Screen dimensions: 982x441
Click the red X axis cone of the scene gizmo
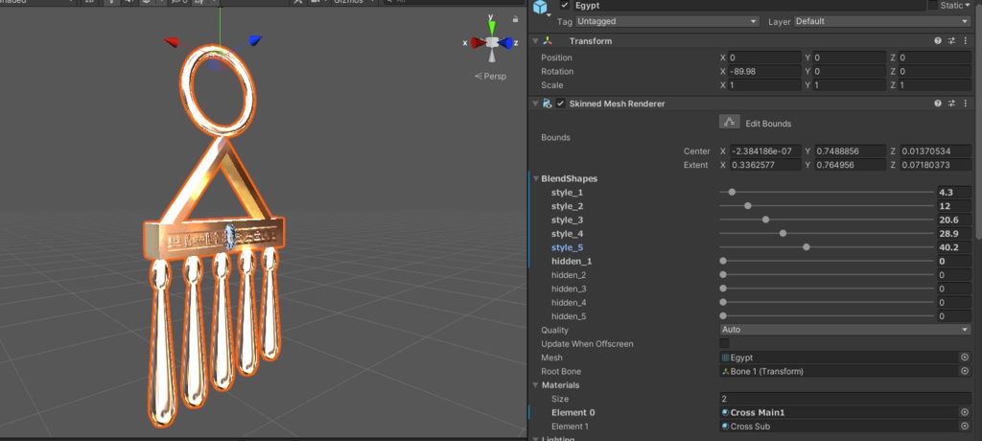pyautogui.click(x=478, y=42)
